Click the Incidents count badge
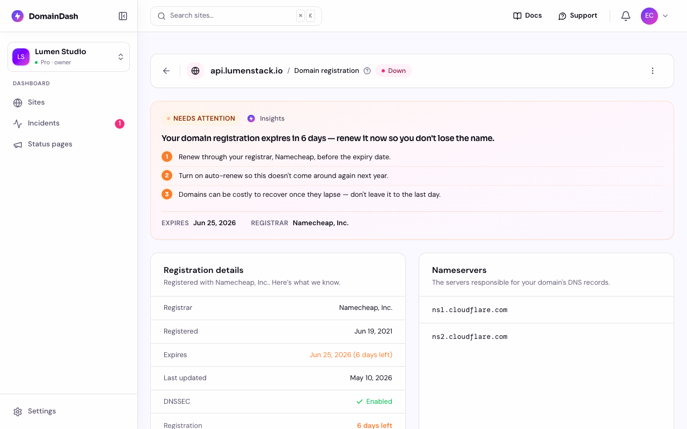 120,124
